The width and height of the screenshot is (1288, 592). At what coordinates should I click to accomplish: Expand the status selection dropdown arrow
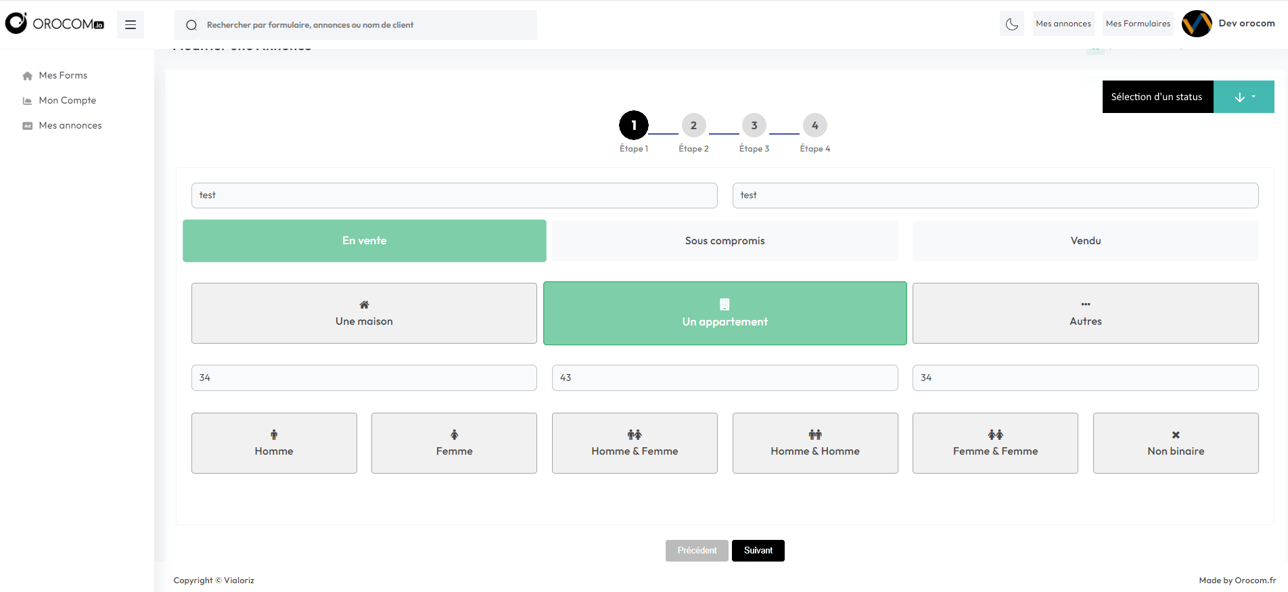tap(1243, 97)
